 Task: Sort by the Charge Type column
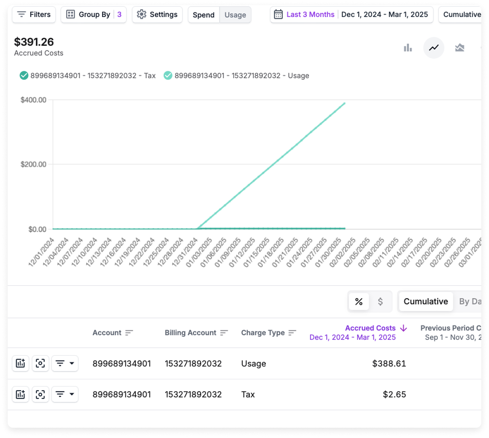click(x=292, y=333)
